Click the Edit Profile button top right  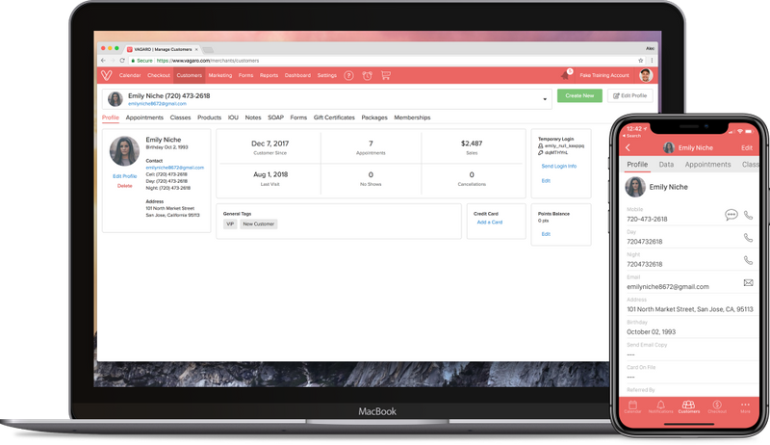[x=630, y=95]
